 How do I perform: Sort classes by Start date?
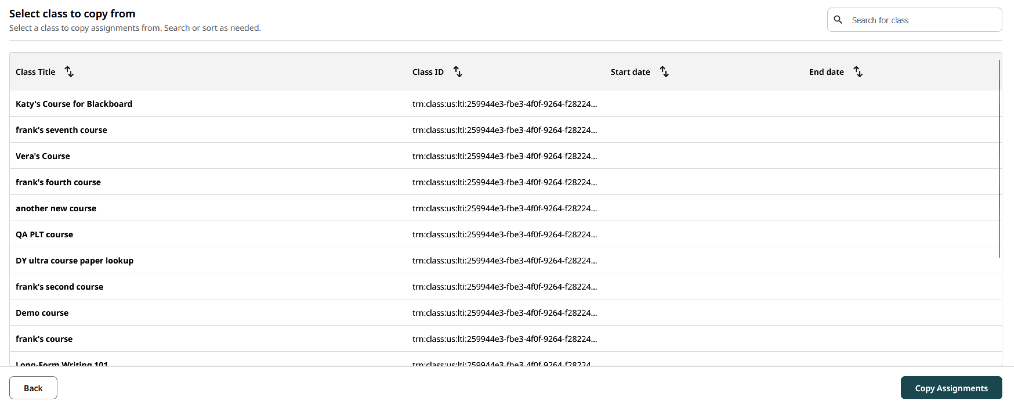point(664,72)
